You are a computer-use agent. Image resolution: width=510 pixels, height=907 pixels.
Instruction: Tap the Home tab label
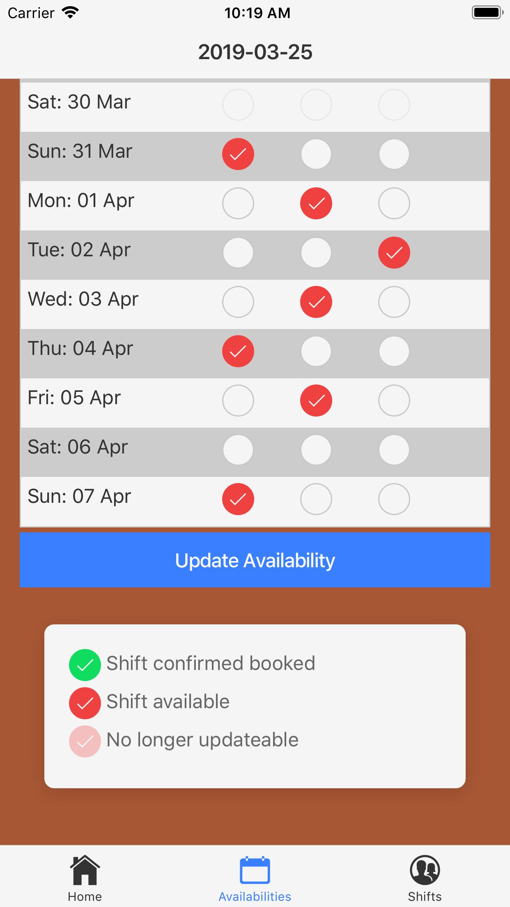[85, 896]
